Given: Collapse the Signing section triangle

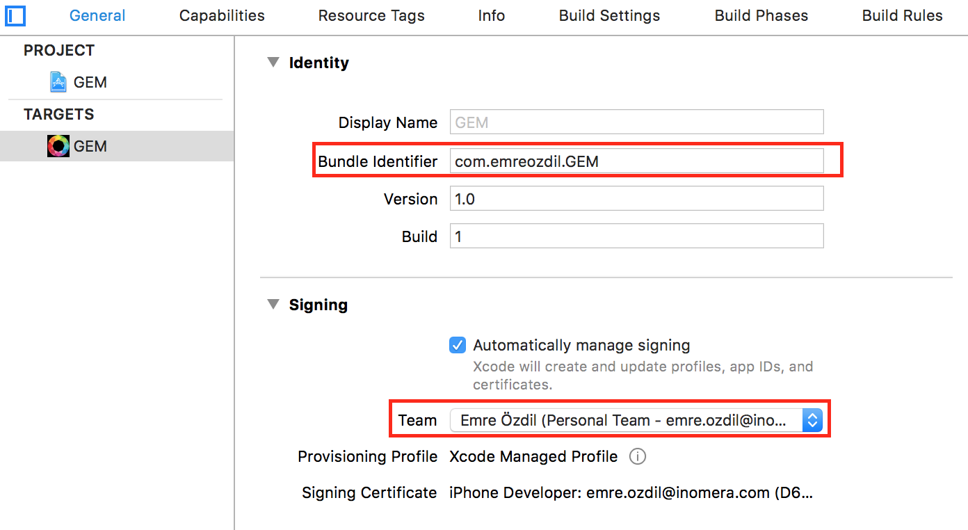Looking at the screenshot, I should click(273, 305).
